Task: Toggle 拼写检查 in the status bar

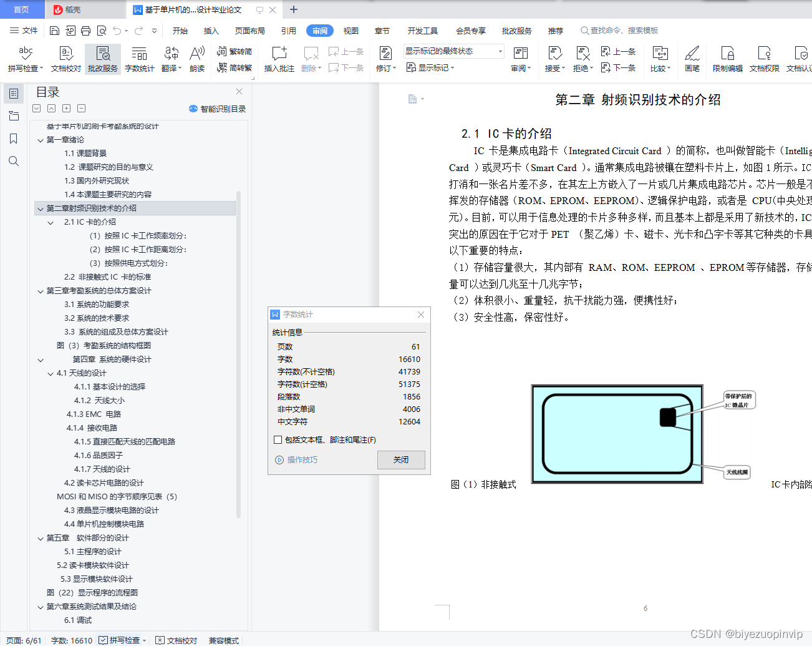Action: click(122, 640)
